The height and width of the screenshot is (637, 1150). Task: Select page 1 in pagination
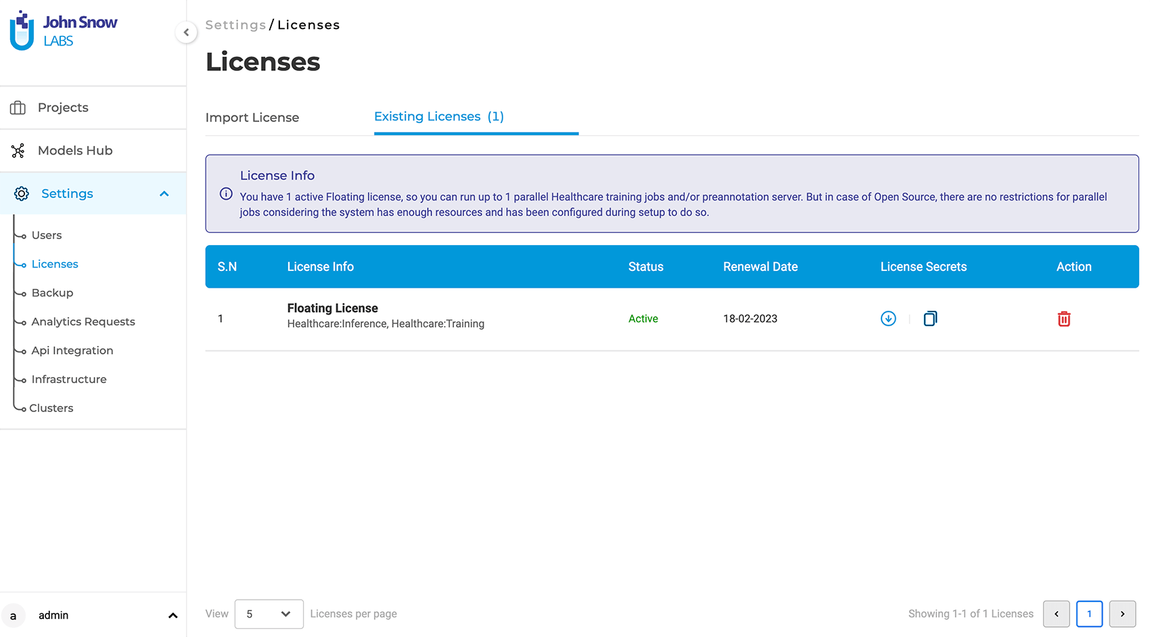click(x=1089, y=614)
